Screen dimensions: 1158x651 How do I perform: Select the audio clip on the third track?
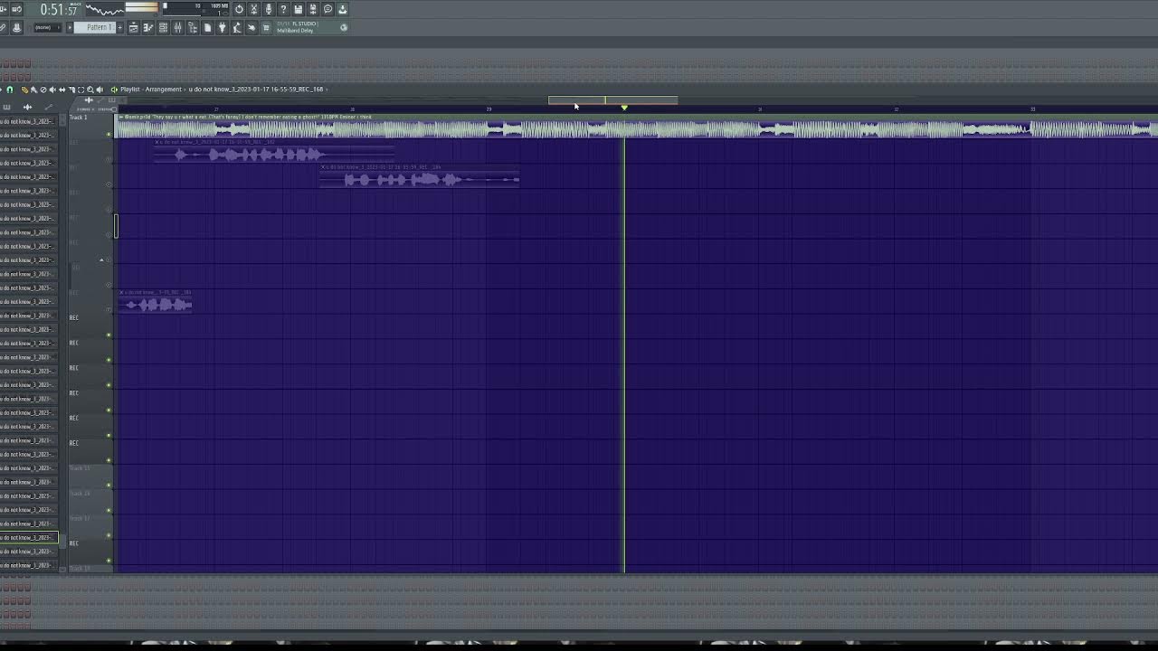[x=419, y=175]
